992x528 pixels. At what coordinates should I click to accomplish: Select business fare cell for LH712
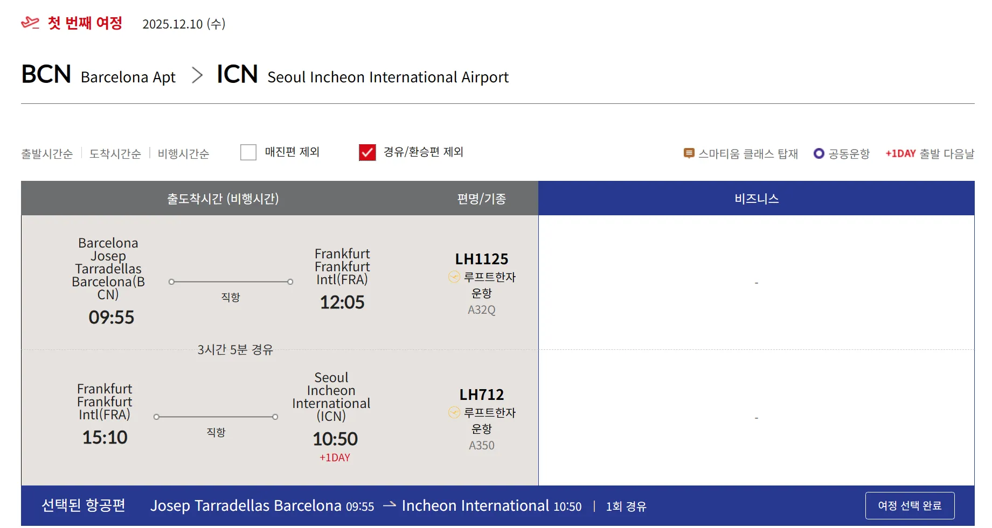pos(756,418)
